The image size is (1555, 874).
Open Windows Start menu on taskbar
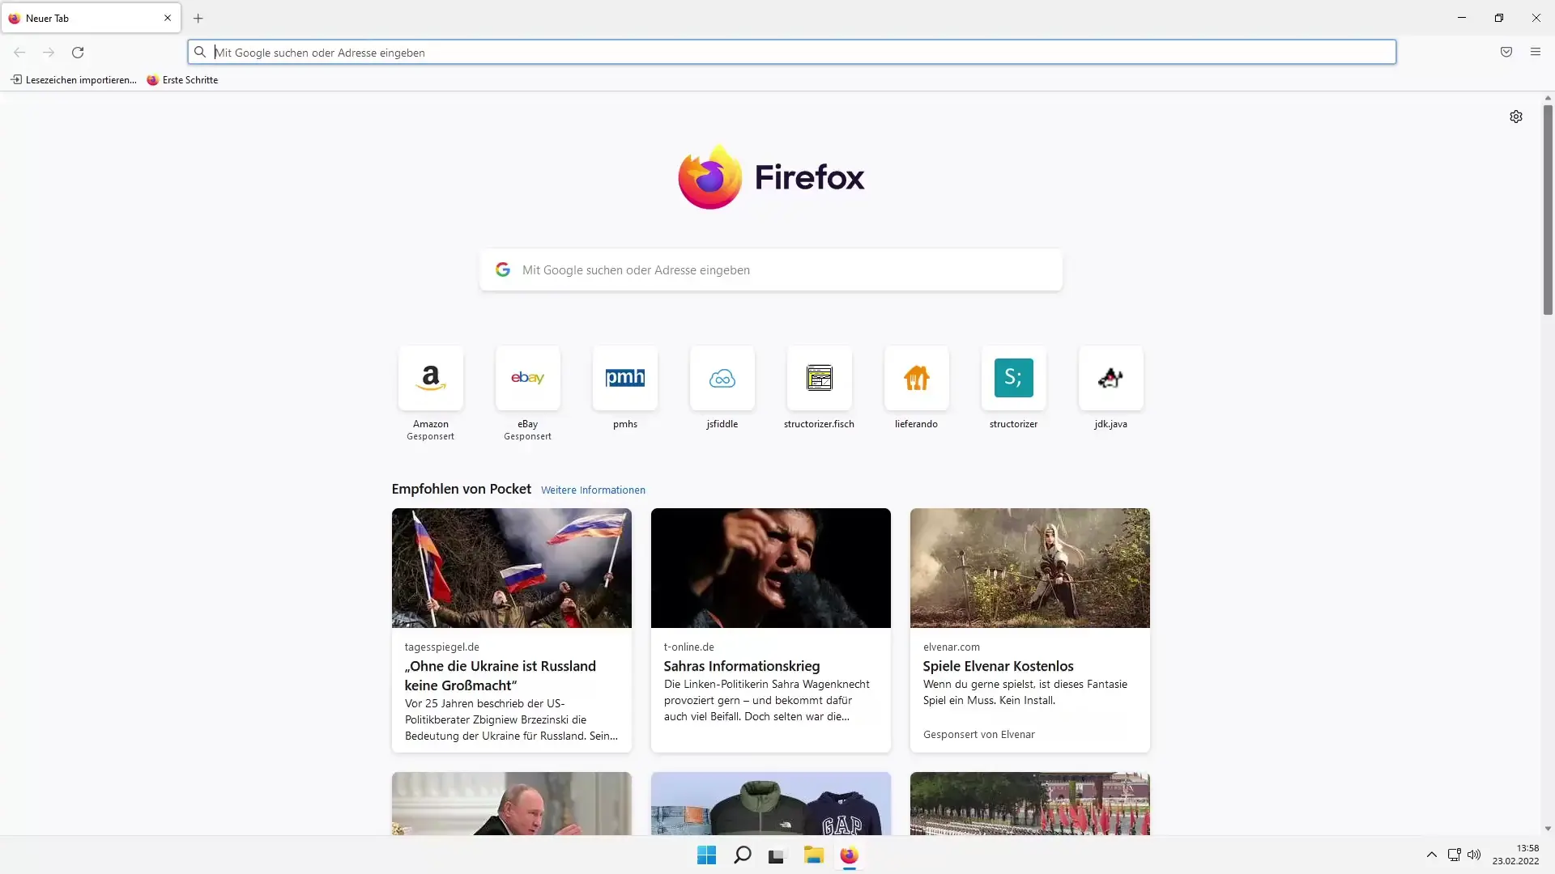(x=706, y=855)
